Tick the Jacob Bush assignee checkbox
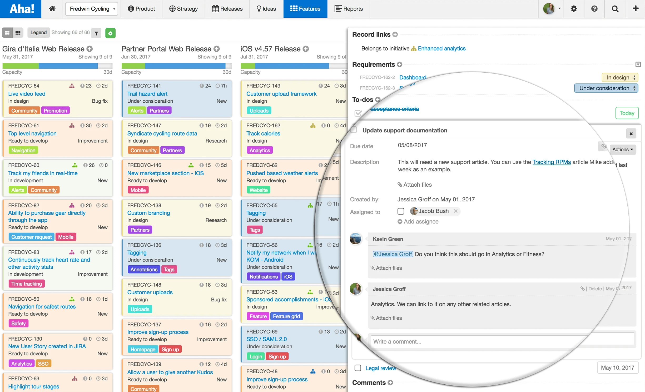This screenshot has height=392, width=645. click(x=401, y=211)
